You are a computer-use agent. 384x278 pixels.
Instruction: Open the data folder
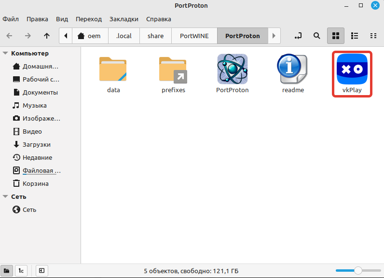point(113,69)
